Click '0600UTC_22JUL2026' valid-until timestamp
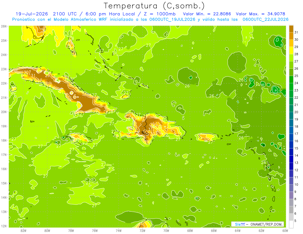Image resolution: width=303 pixels, height=234 pixels. point(266,19)
